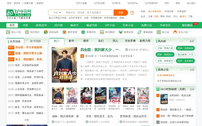Open the 玄幻奇幻 category icon
Viewport: 202px width, 126px height.
click(x=27, y=32)
